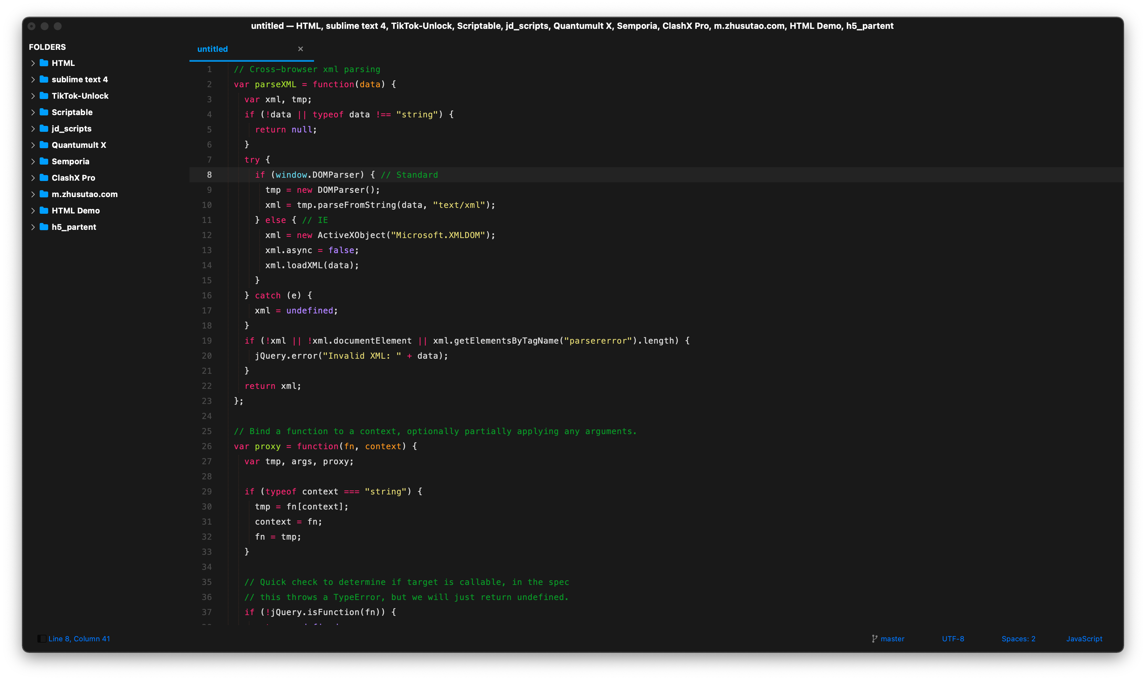Change indentation via Spaces: 2
Image resolution: width=1146 pixels, height=680 pixels.
pyautogui.click(x=1018, y=639)
